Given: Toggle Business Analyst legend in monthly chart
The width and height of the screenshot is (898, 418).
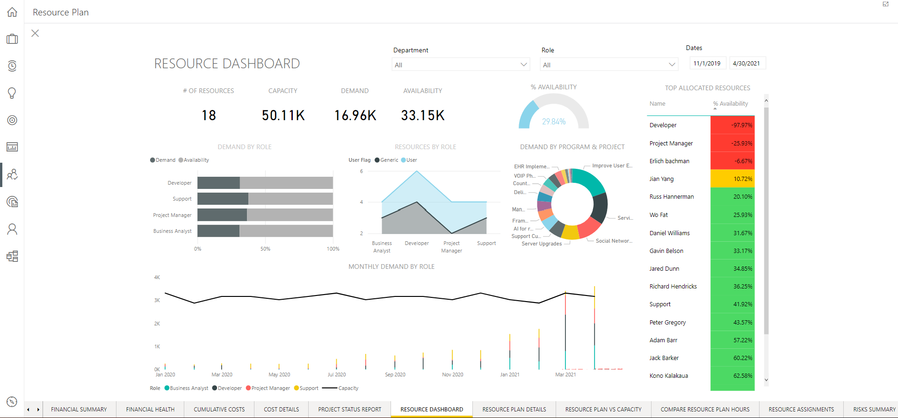Looking at the screenshot, I should [x=186, y=388].
